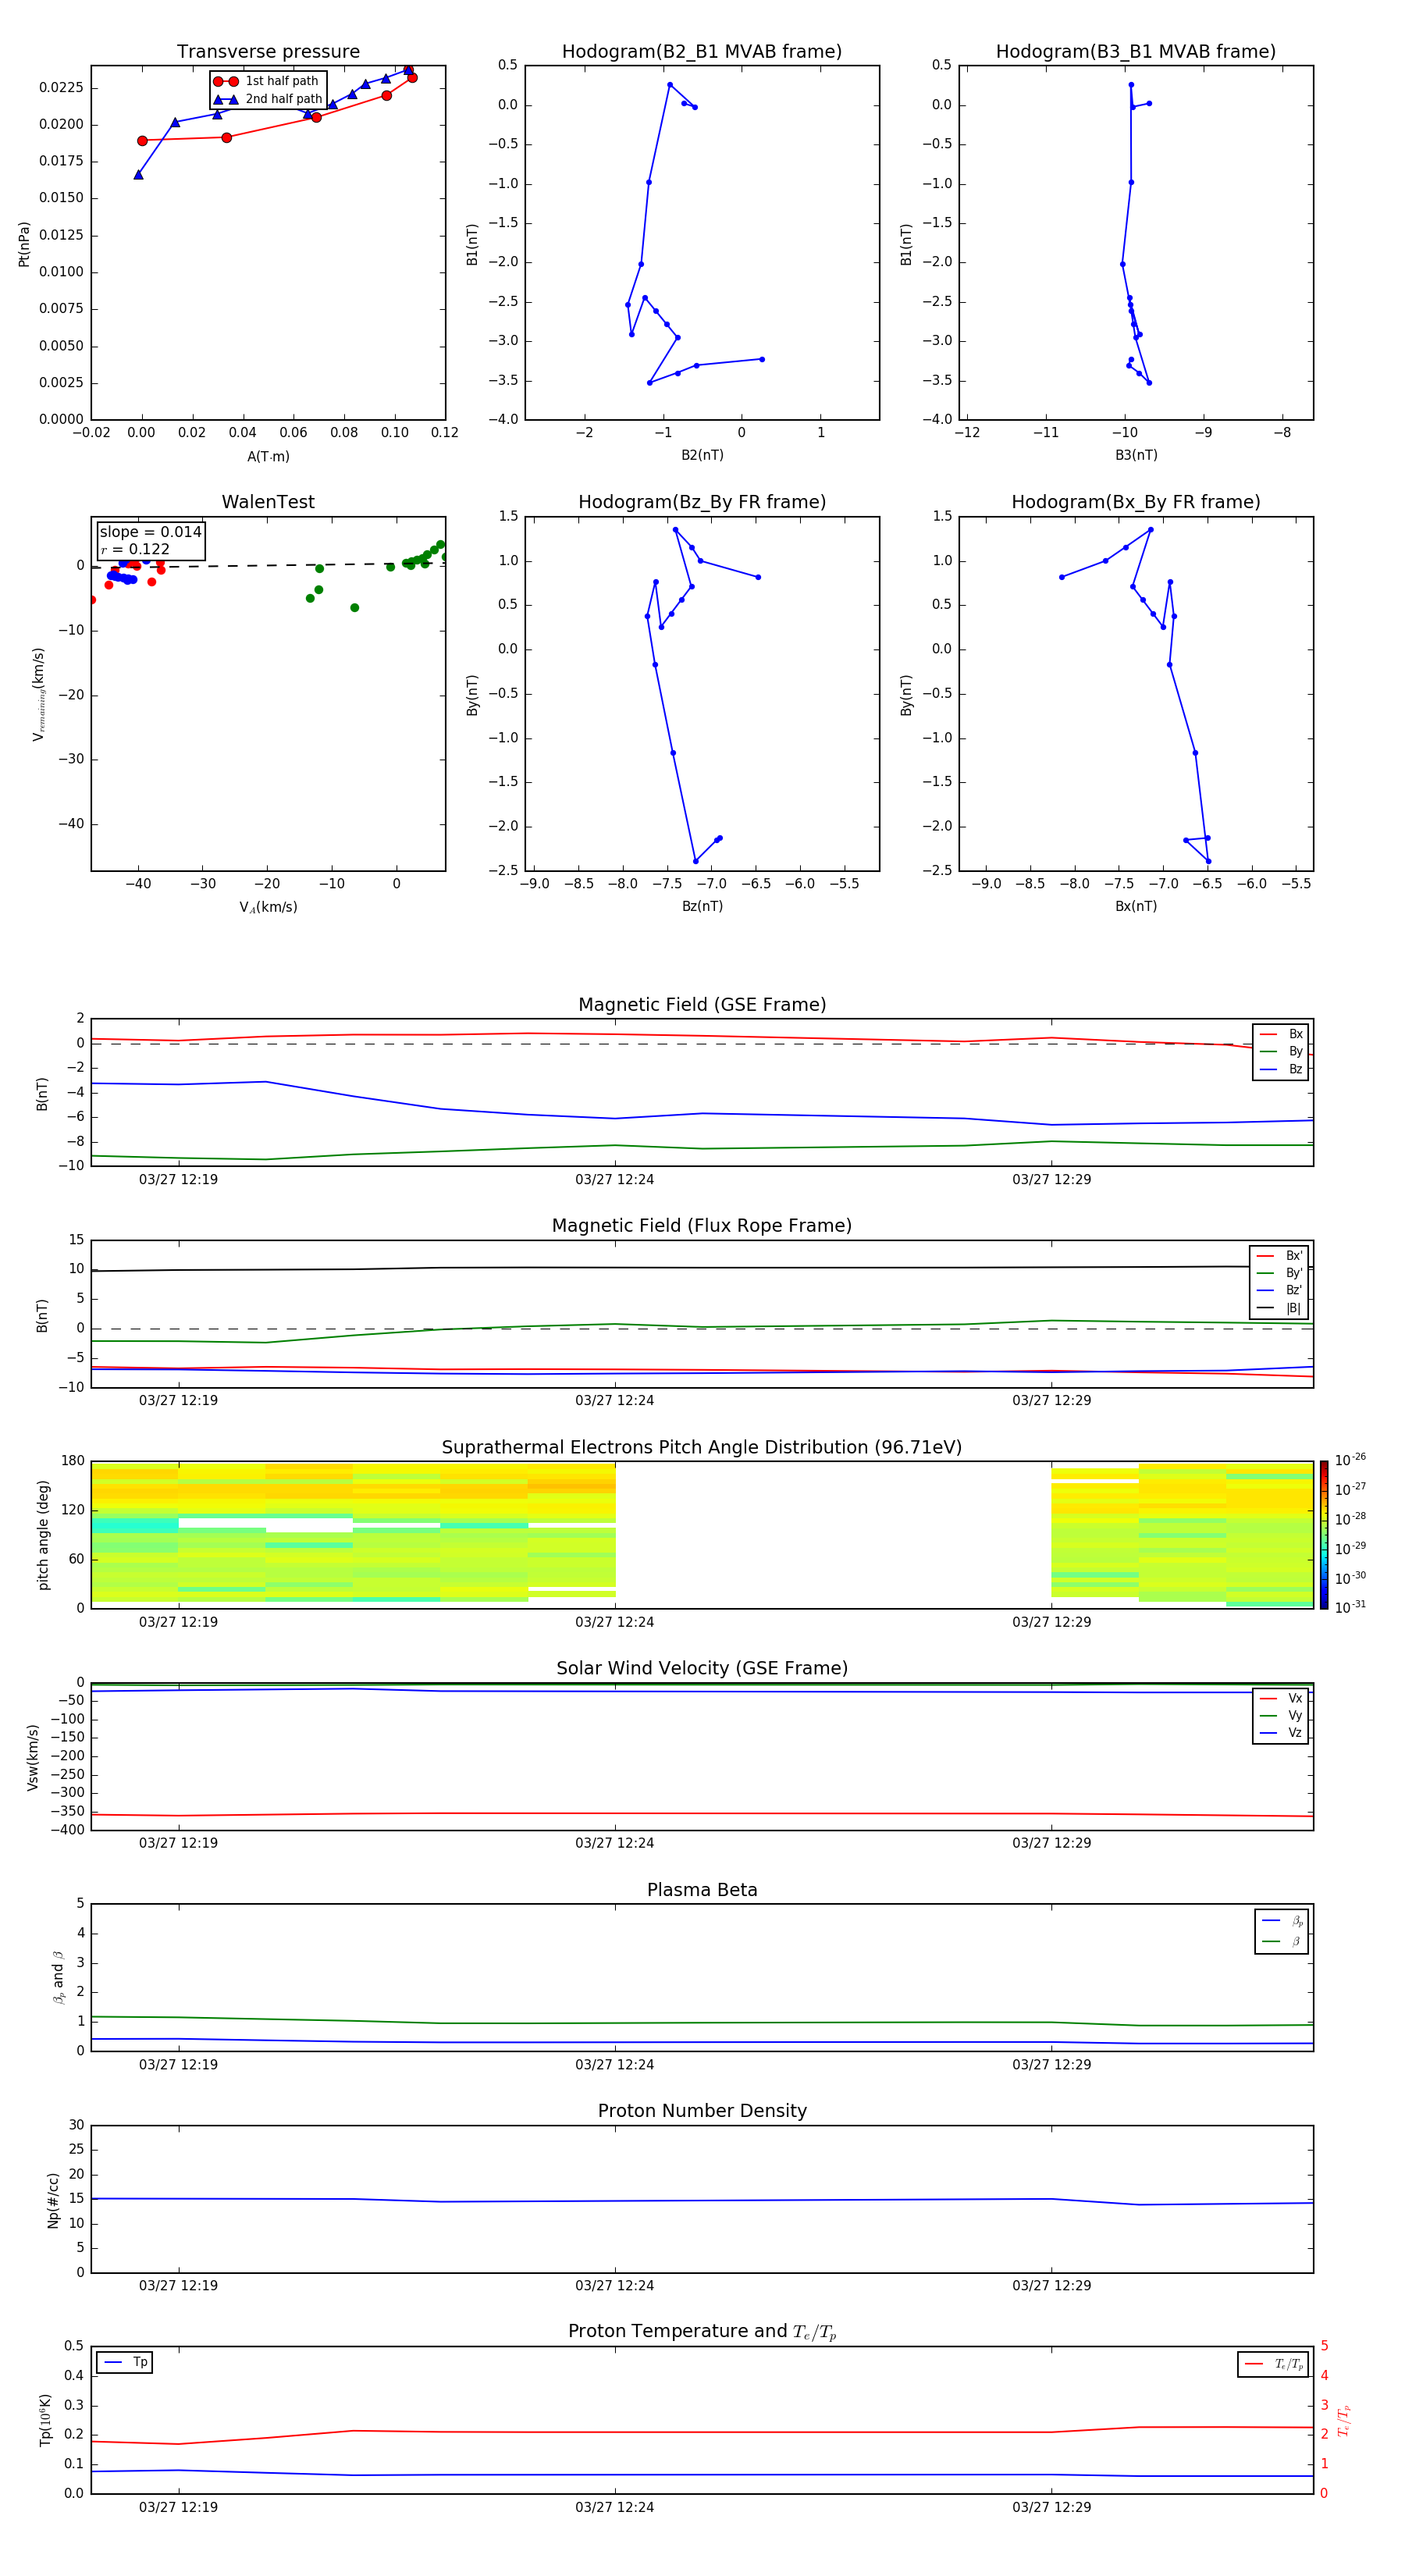Select the 'slope = 0.014' annotation
The width and height of the screenshot is (1405, 2576).
(150, 532)
